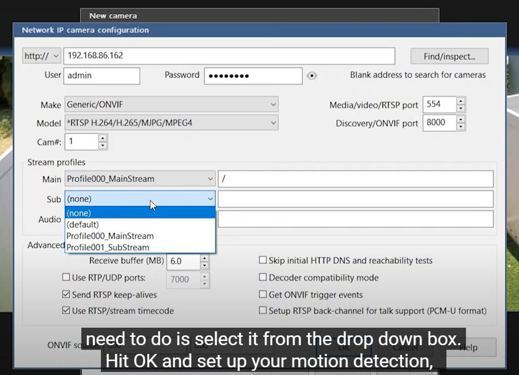Open the Model RTSP dropdown
Viewport: 519px width, 375px height.
[171, 123]
